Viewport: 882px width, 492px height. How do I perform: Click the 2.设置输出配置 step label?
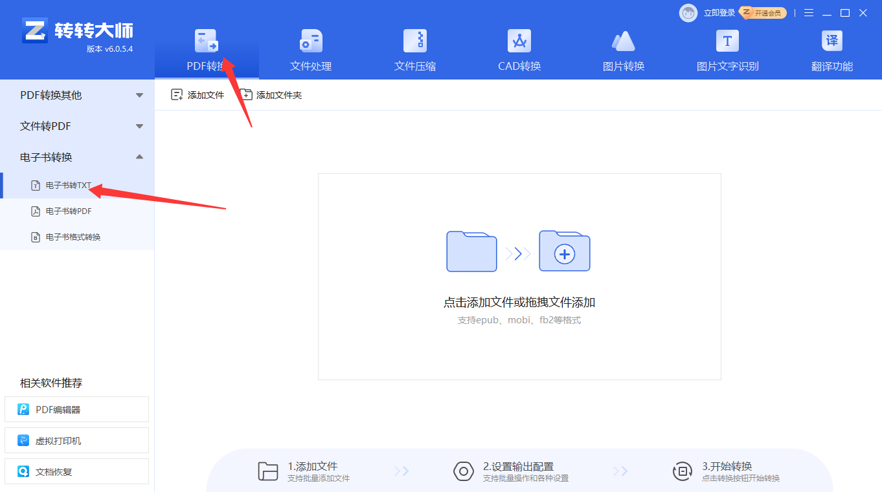[518, 466]
